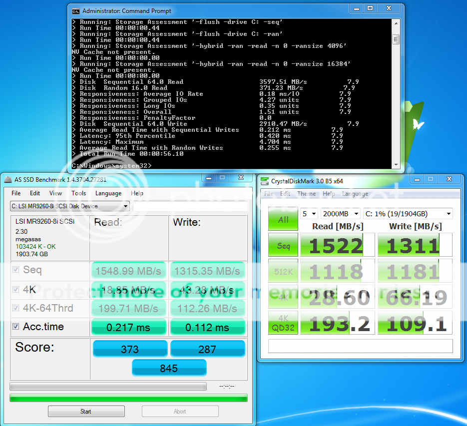The height and width of the screenshot is (426, 467).
Task: Run the 4K QD32 test in CrystalDiskMark
Action: click(283, 323)
